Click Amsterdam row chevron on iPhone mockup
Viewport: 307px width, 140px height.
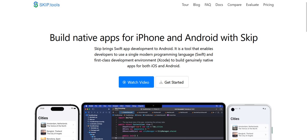click(73, 125)
